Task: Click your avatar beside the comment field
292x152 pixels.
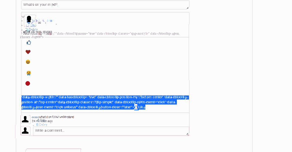Action: pyautogui.click(x=25, y=131)
